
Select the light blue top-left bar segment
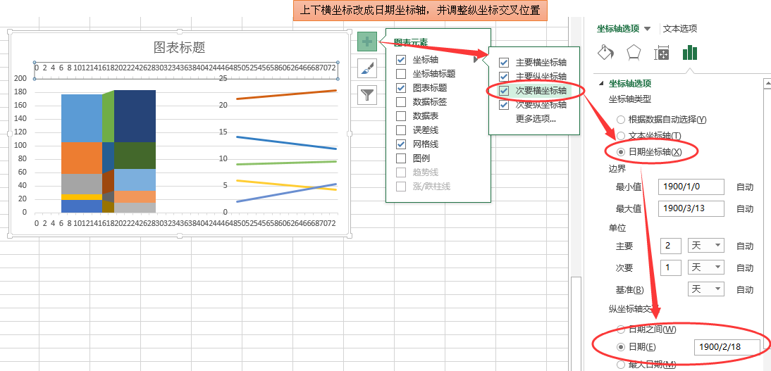click(82, 118)
